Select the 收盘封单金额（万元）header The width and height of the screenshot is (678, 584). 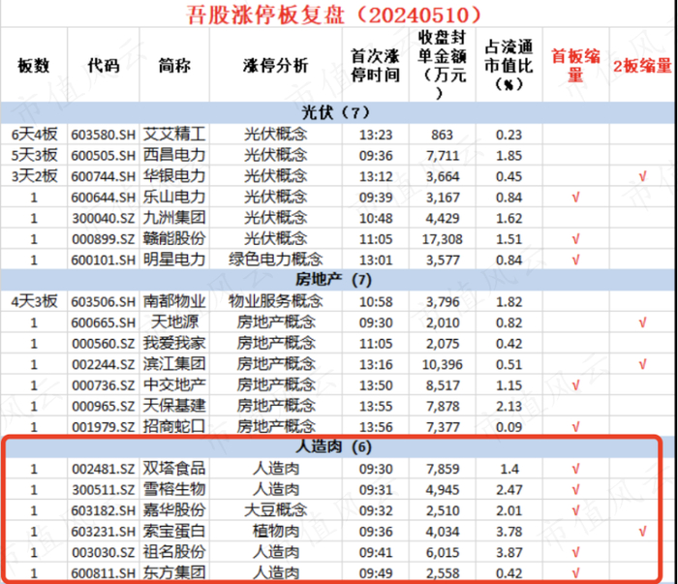pyautogui.click(x=442, y=65)
